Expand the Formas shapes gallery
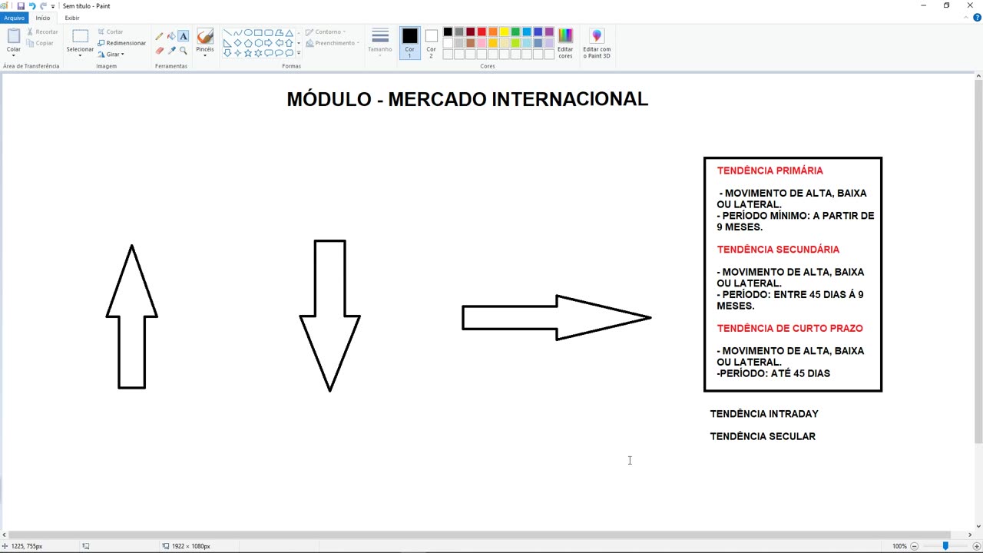983x553 pixels. tap(298, 53)
